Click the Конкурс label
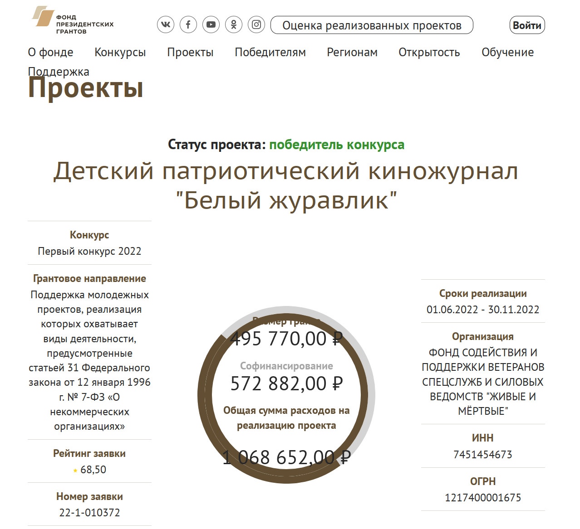Image resolution: width=580 pixels, height=529 pixels. [89, 235]
